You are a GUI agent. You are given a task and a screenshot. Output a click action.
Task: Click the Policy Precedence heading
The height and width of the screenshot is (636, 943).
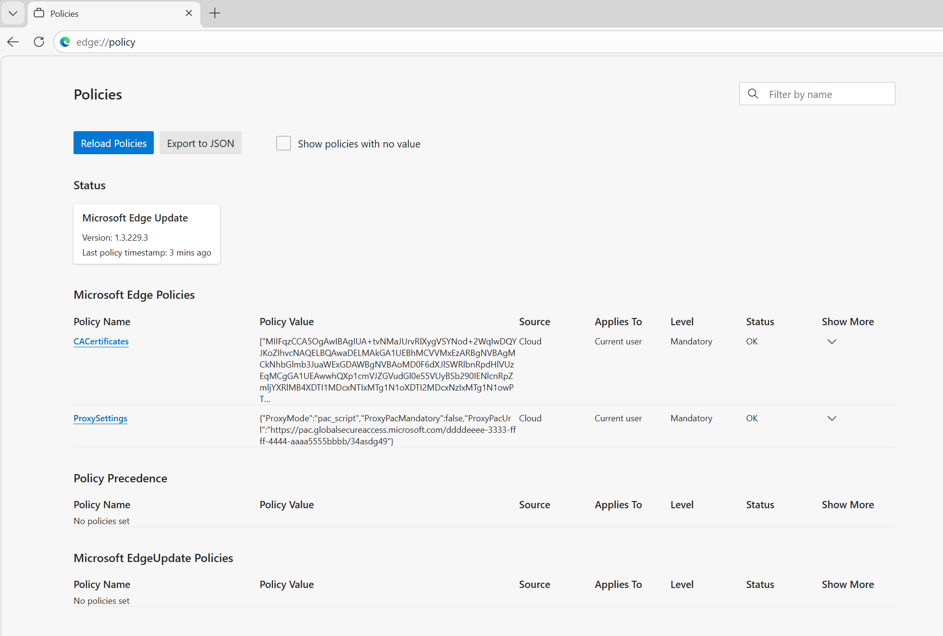click(120, 478)
